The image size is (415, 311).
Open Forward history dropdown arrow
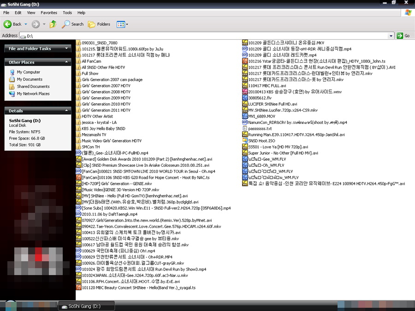(44, 24)
